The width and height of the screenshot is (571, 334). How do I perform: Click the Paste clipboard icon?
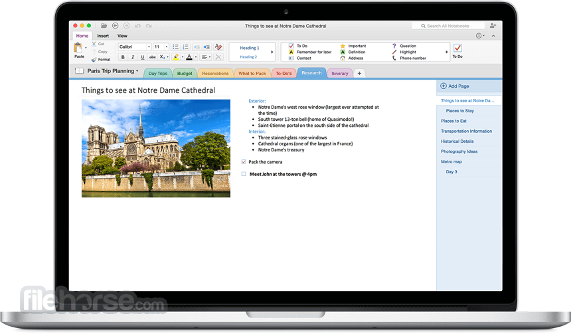click(78, 48)
